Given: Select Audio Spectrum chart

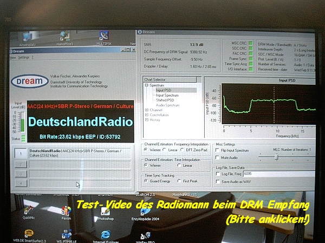Looking at the screenshot, I should pyautogui.click(x=167, y=105).
